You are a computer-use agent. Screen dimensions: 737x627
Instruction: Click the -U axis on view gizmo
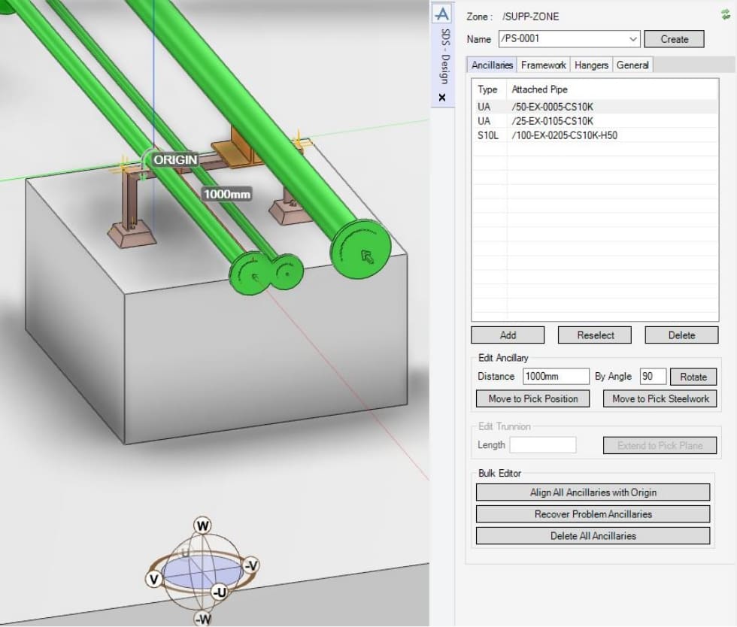coord(218,592)
